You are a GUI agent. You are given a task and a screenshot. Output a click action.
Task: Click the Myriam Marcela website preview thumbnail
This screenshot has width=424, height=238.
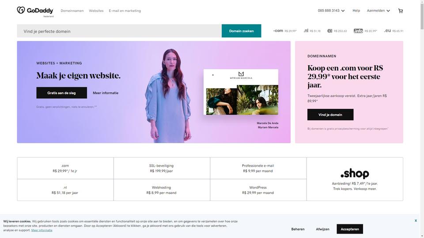(x=241, y=92)
